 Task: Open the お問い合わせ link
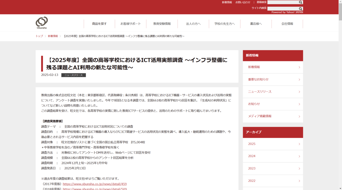click(243, 2)
